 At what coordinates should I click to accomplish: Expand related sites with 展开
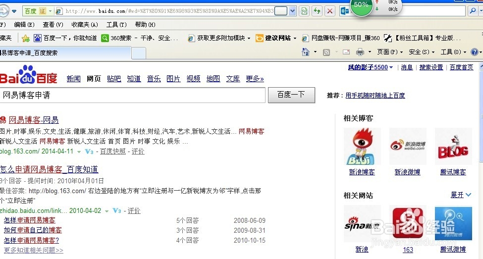pos(461,195)
